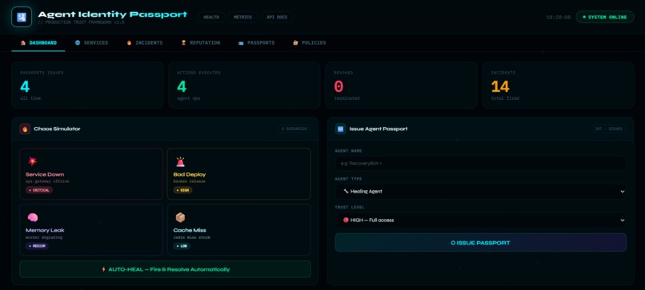Click the broken release text

189,181
